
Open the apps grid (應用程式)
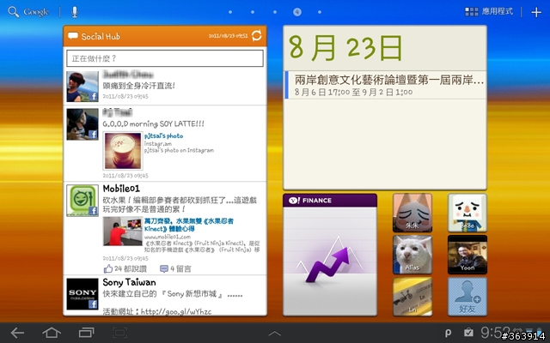489,11
